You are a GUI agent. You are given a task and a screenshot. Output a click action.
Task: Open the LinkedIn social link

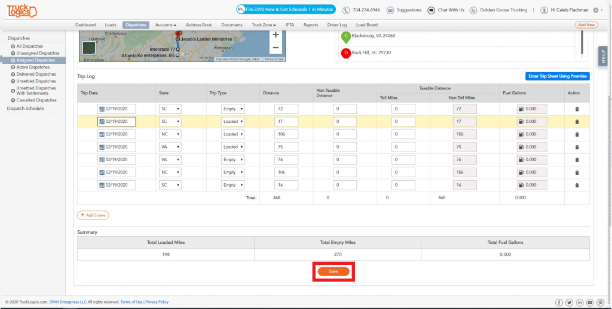(580, 303)
